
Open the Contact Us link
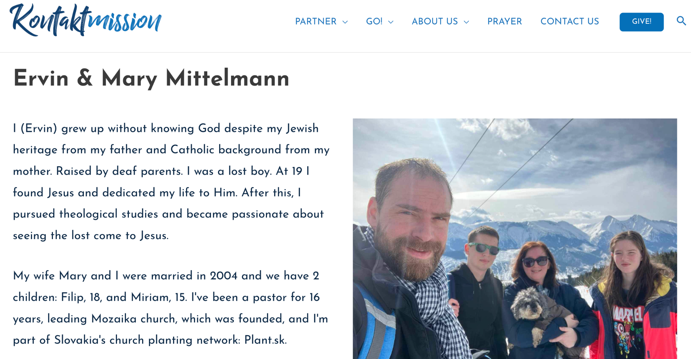(x=570, y=22)
